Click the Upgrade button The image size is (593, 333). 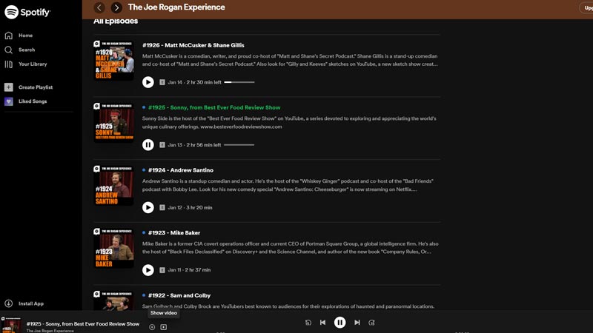[586, 7]
